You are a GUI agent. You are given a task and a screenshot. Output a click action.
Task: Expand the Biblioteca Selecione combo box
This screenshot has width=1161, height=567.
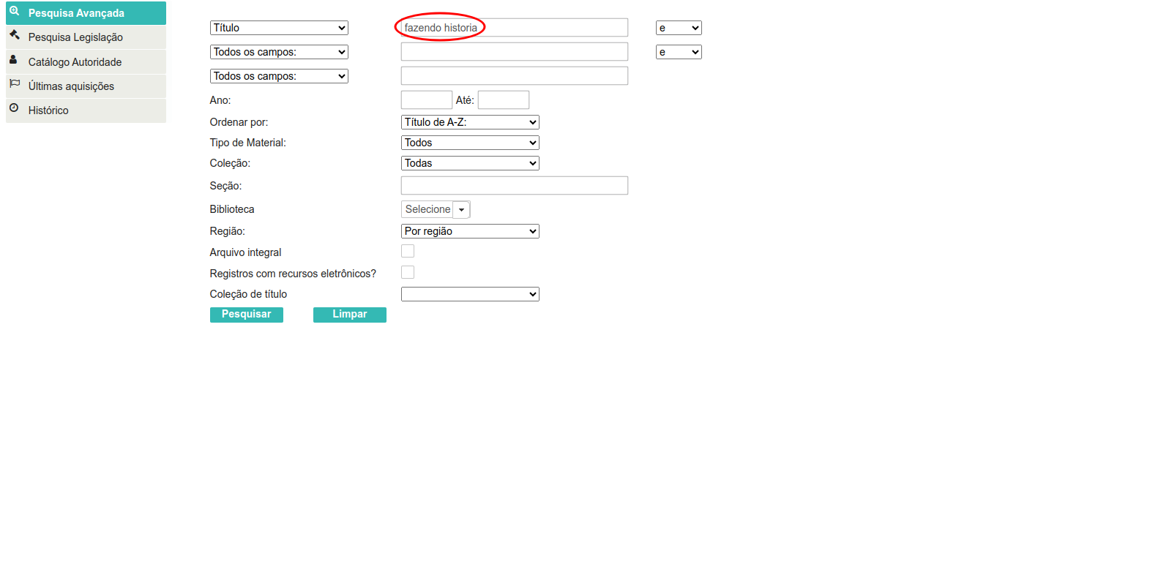[x=461, y=210]
